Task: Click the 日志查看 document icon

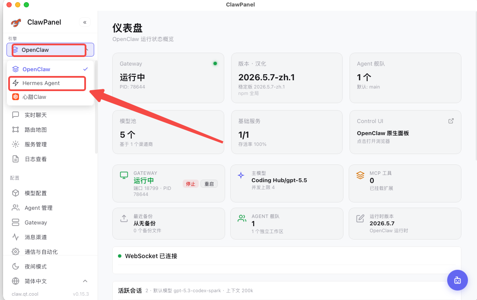Action: pos(16,159)
